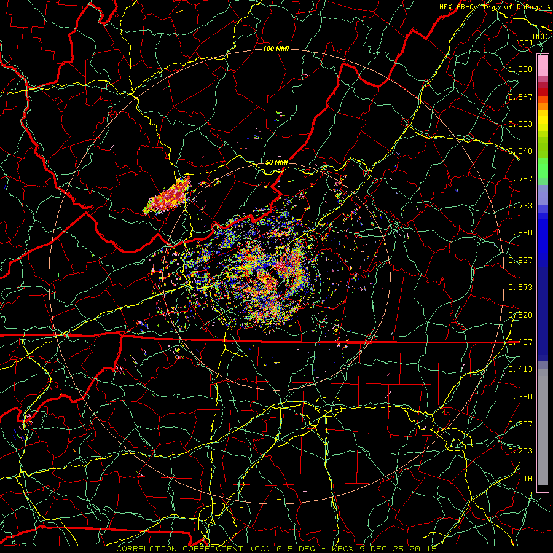Click the TH label at the scale bottom
This screenshot has height=553, width=553.
click(528, 479)
